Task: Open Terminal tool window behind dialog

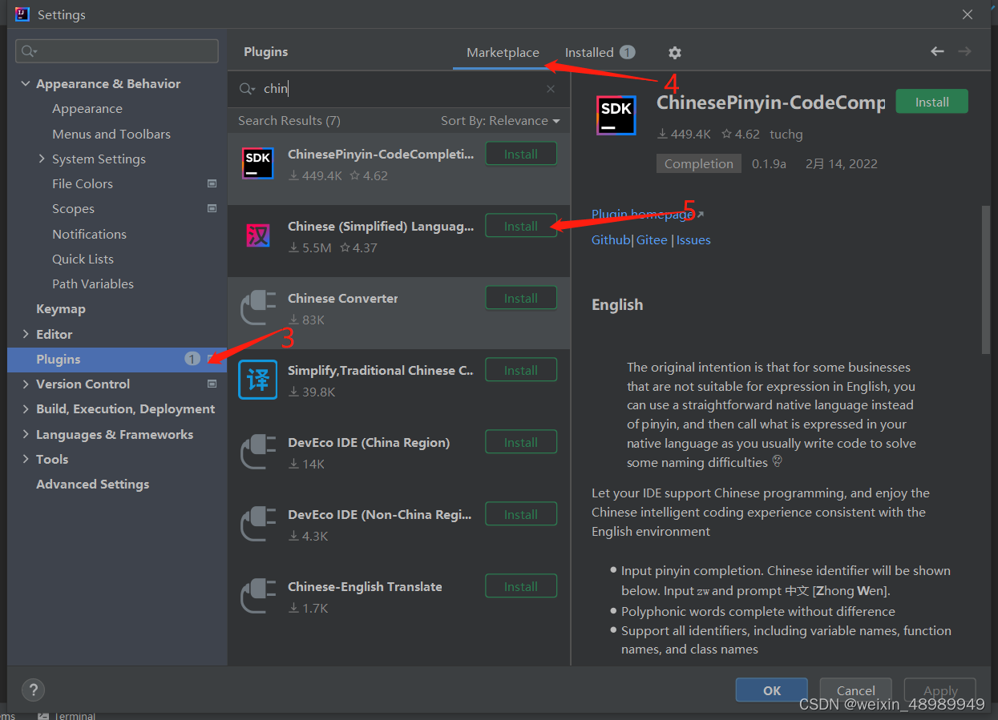Action: pyautogui.click(x=67, y=714)
